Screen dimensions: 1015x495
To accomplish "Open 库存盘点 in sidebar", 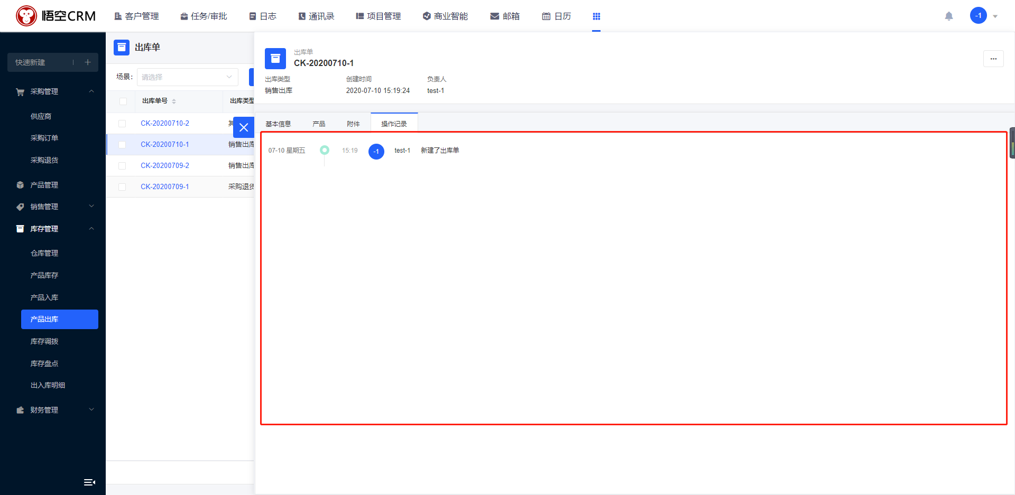I will pyautogui.click(x=44, y=363).
